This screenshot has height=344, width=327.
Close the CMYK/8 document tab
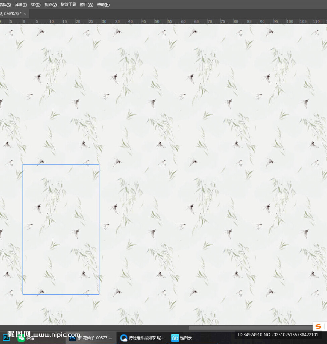pos(25,14)
